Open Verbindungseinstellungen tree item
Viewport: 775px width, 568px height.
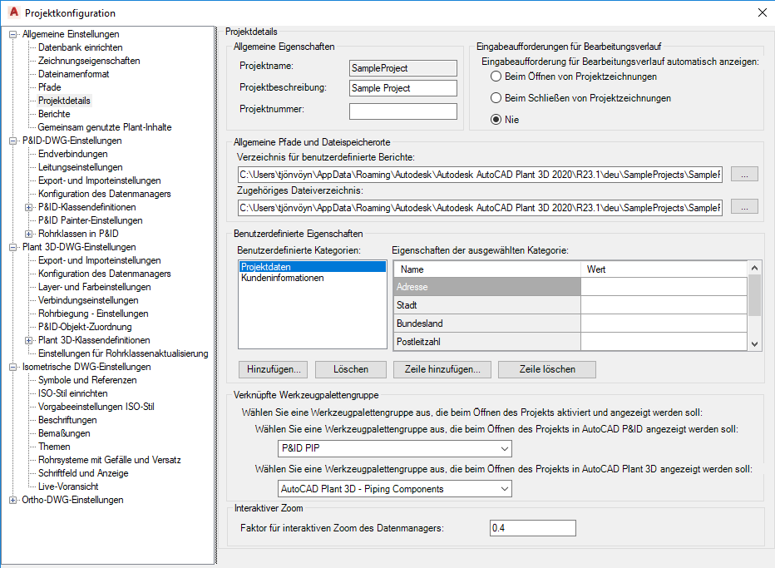tap(88, 300)
